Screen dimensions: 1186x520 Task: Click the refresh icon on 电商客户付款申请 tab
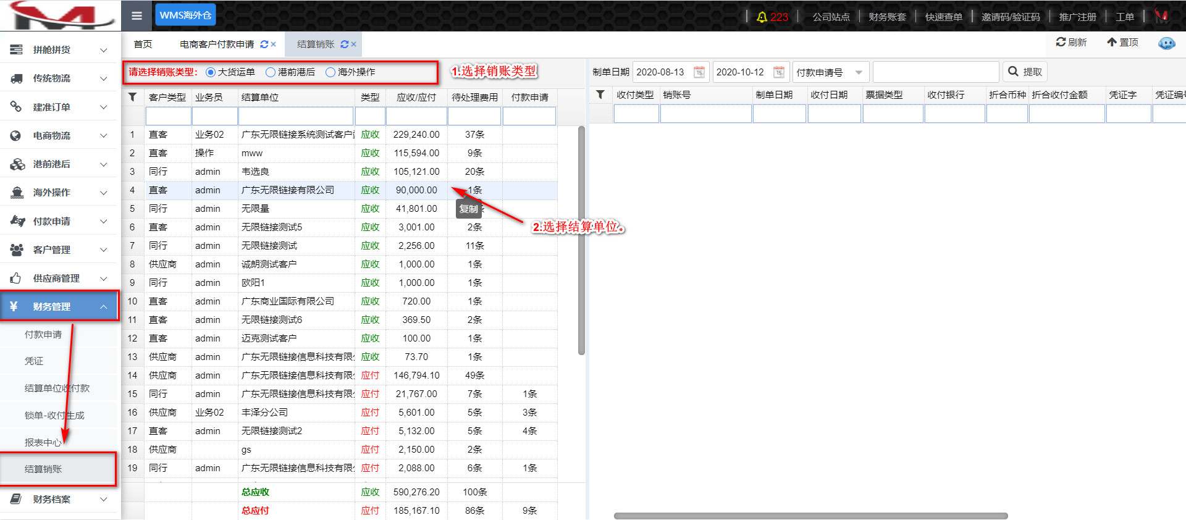click(x=264, y=44)
